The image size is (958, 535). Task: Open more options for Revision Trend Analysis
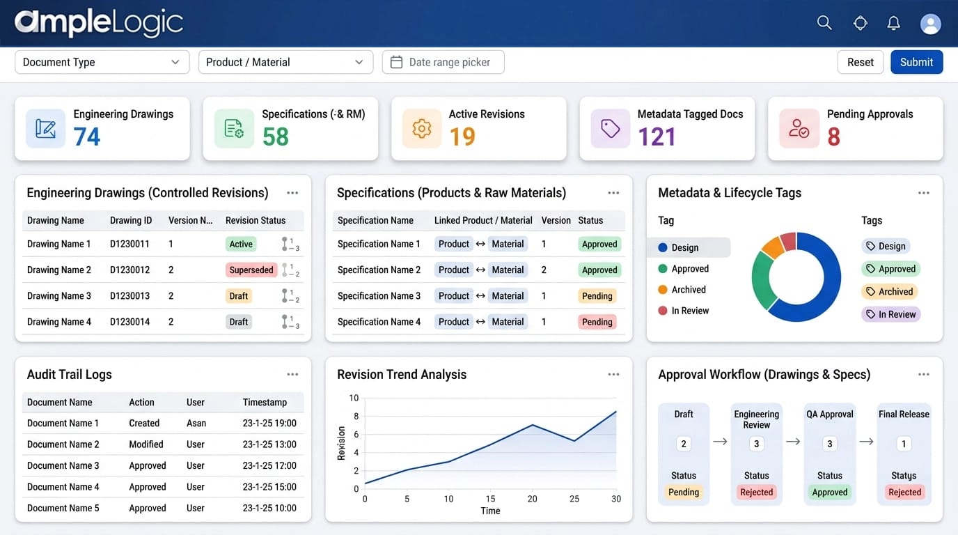(x=613, y=374)
